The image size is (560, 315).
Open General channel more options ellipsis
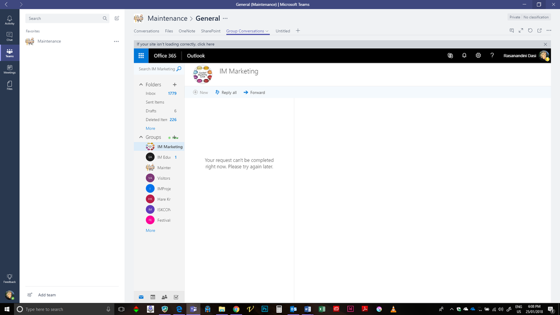(225, 18)
